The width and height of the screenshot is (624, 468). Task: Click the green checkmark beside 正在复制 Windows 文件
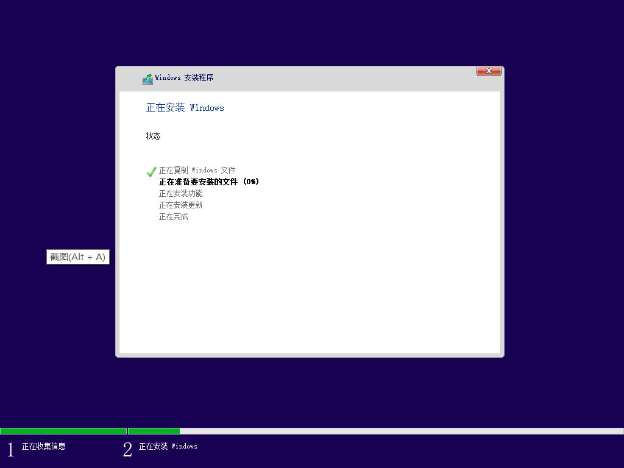pyautogui.click(x=152, y=172)
